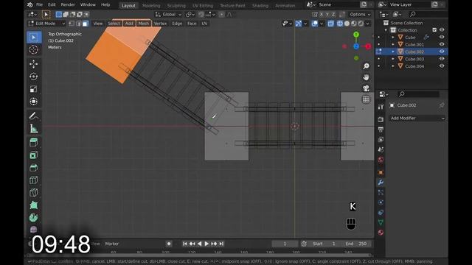This screenshot has height=265, width=472.
Task: Collapse the Collection tree
Action: (x=386, y=30)
